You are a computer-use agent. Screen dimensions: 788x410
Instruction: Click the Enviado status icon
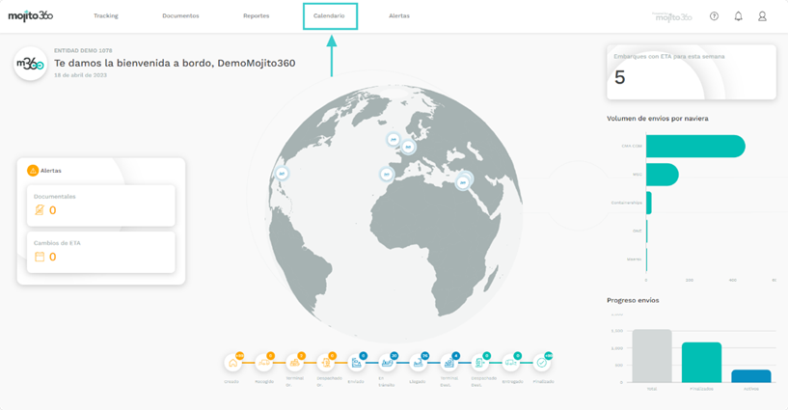[357, 363]
